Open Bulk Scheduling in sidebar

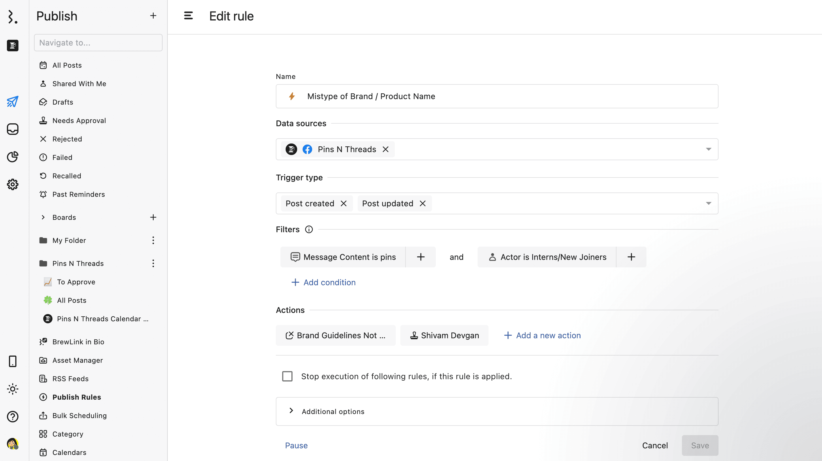click(x=80, y=415)
